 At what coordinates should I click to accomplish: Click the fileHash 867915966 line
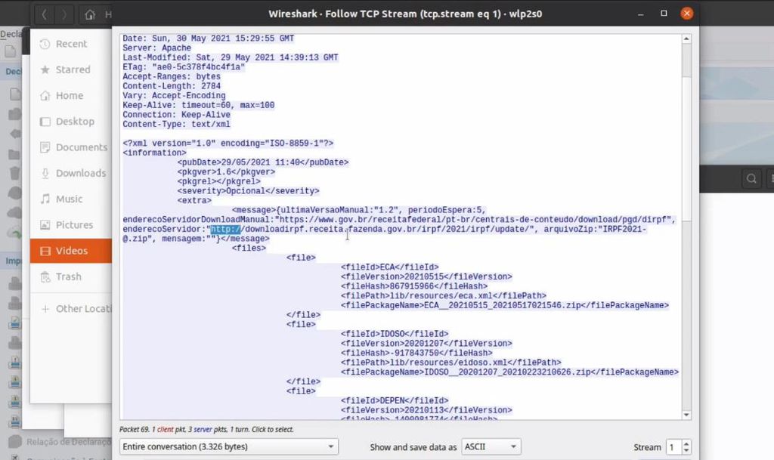pyautogui.click(x=413, y=286)
